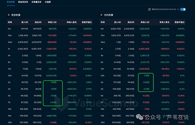The height and width of the screenshot is (125, 195).
Task: Click the 2d spot net inflow 1.86亿
Action: point(54,82)
